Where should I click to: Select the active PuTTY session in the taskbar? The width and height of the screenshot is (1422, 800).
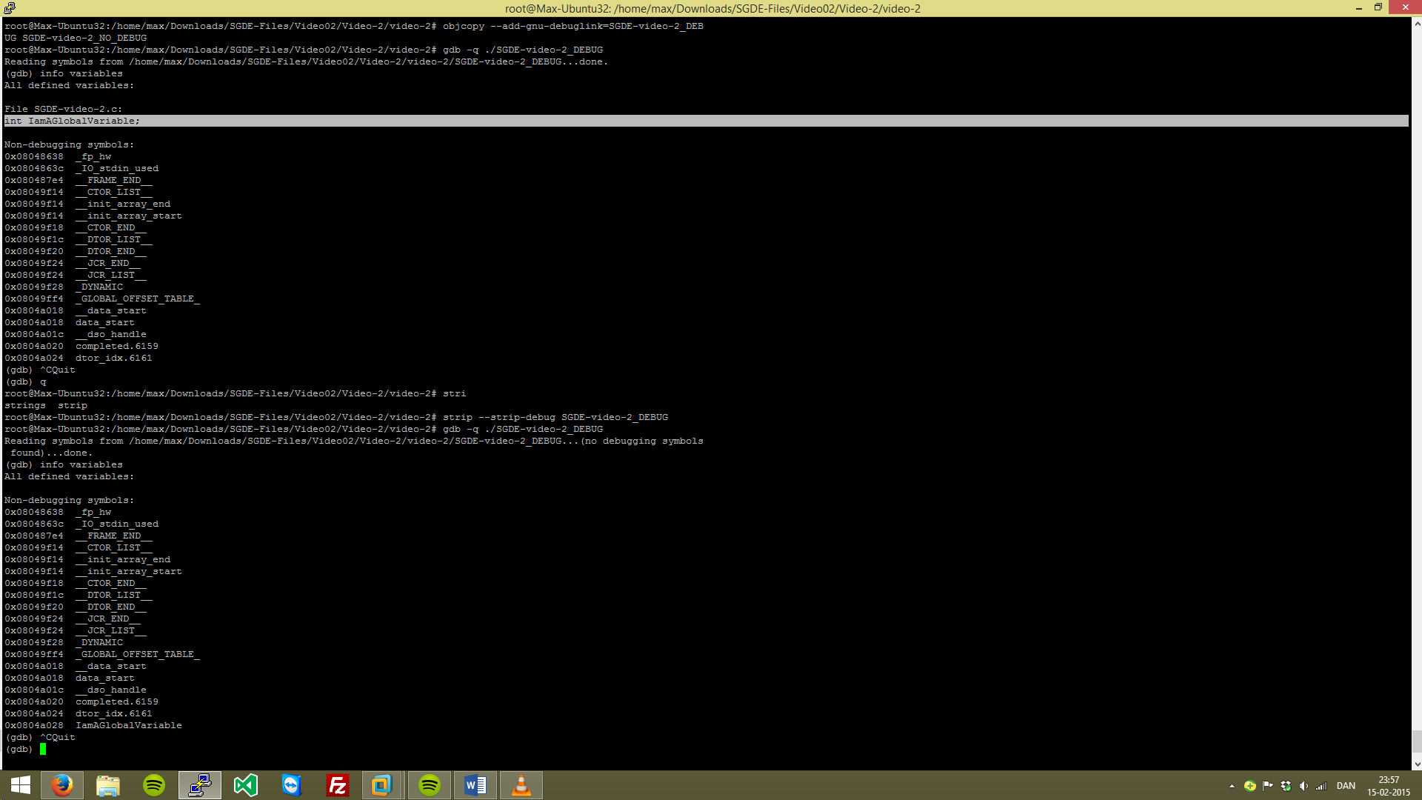coord(198,784)
